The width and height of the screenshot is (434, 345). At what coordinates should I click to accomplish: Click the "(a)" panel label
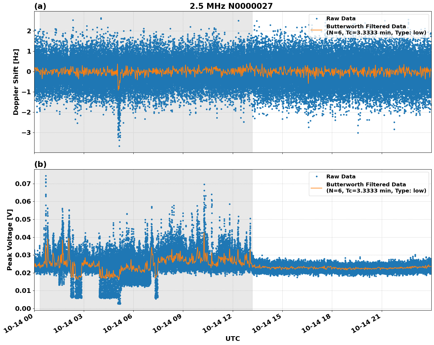[40, 6]
